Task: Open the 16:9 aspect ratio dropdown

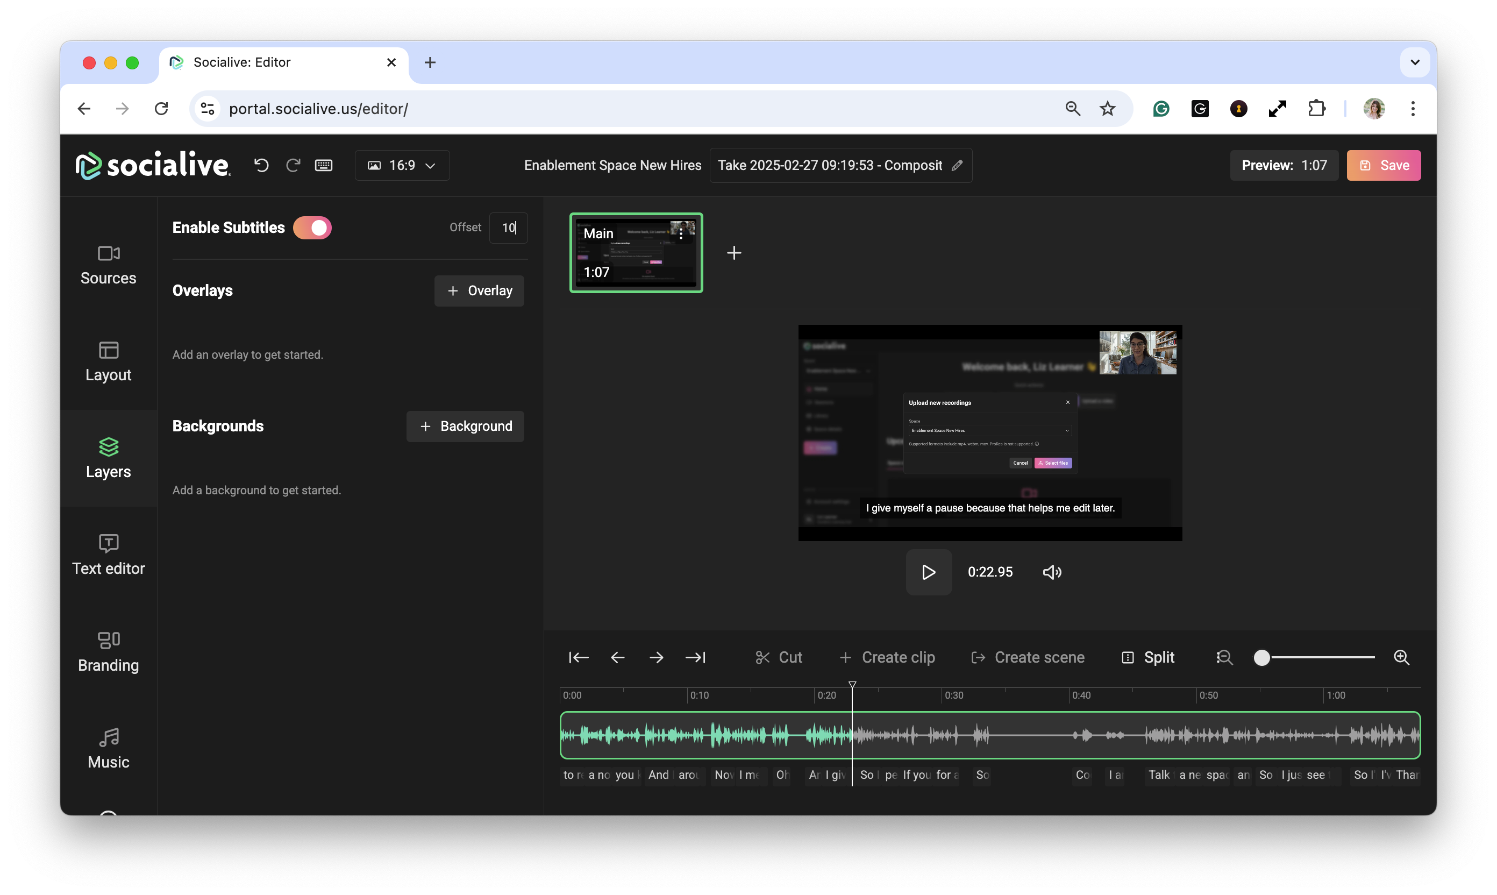Action: click(402, 165)
